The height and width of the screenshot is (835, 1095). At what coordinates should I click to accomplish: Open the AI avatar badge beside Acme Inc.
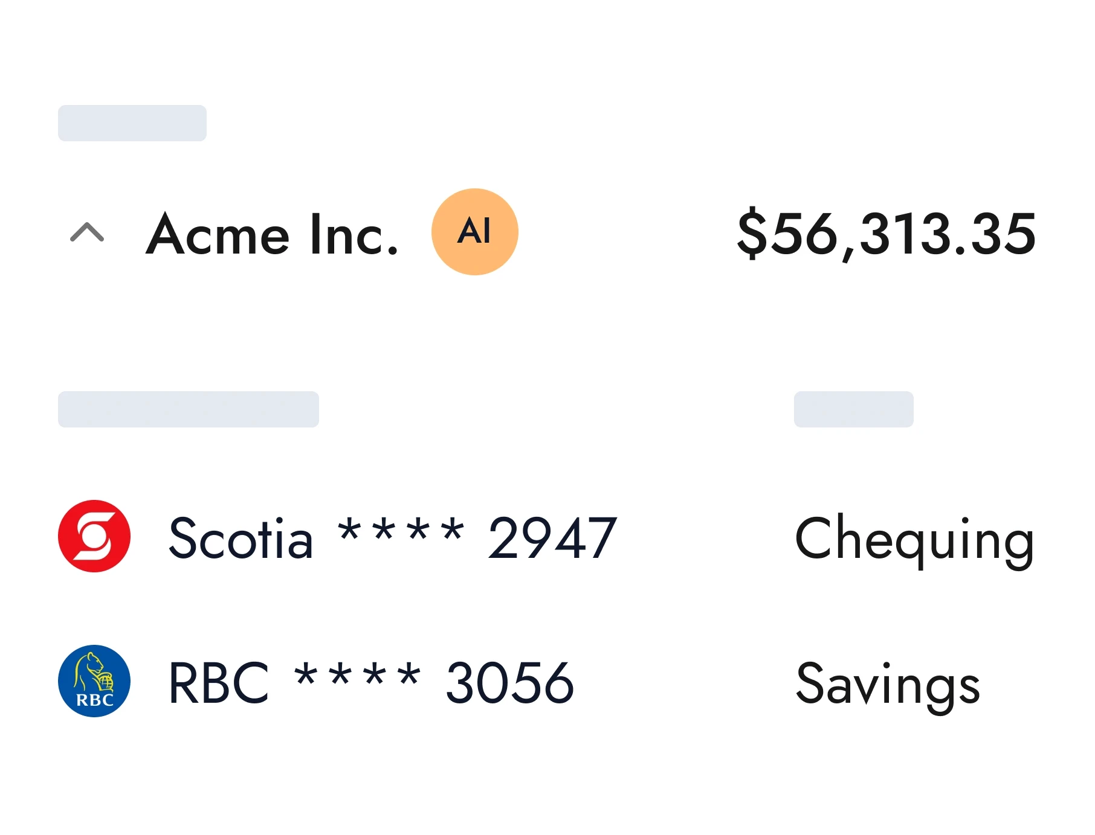point(475,232)
